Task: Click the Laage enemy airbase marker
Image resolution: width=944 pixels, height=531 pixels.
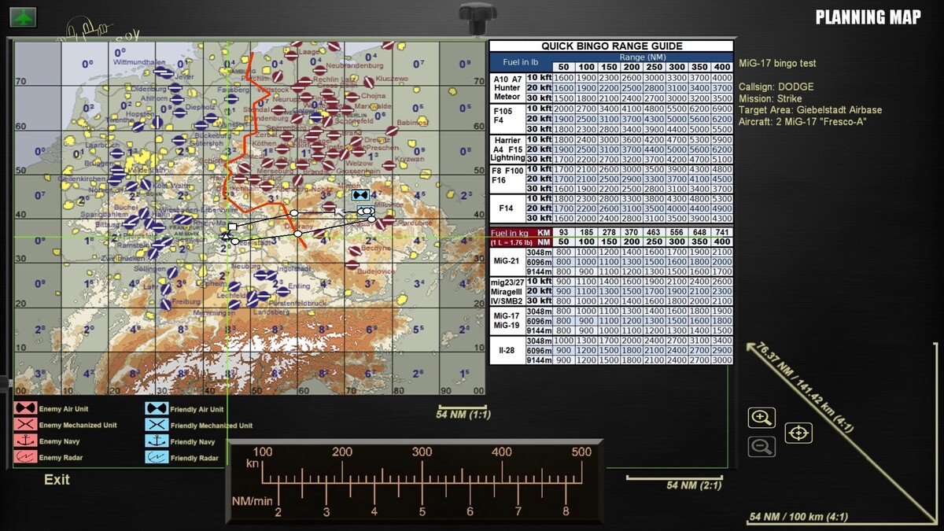Action: point(291,56)
